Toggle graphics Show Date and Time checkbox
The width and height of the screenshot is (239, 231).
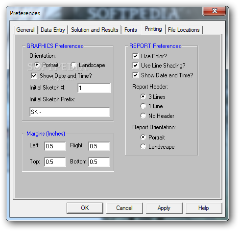click(34, 76)
